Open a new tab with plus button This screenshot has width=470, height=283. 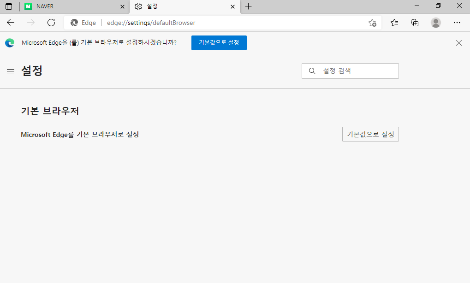pyautogui.click(x=249, y=6)
